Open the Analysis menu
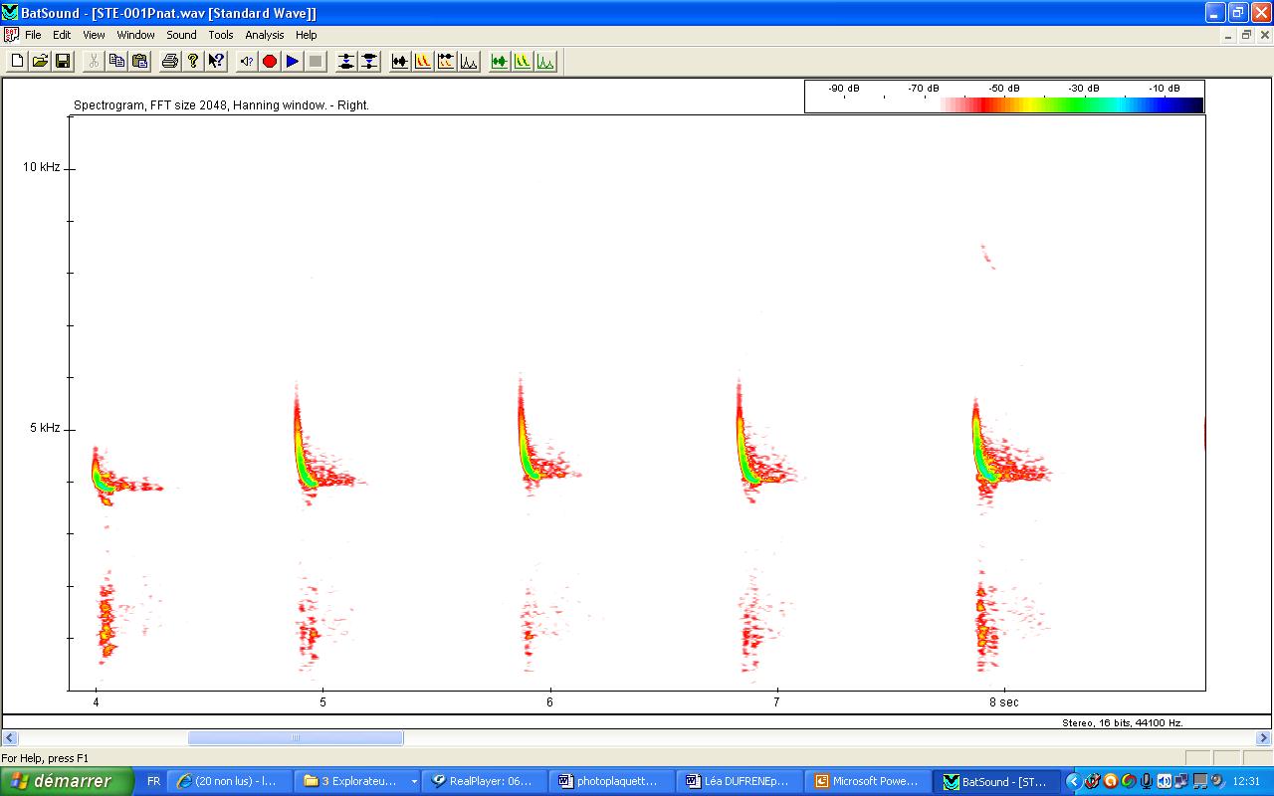 click(265, 35)
